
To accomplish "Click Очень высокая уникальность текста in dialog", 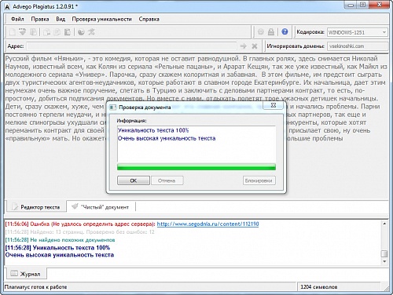I will [x=167, y=138].
